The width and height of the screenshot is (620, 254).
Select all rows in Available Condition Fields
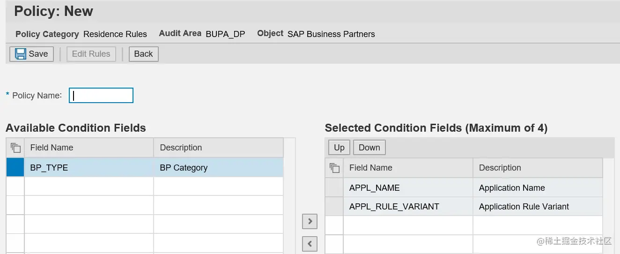pos(15,148)
